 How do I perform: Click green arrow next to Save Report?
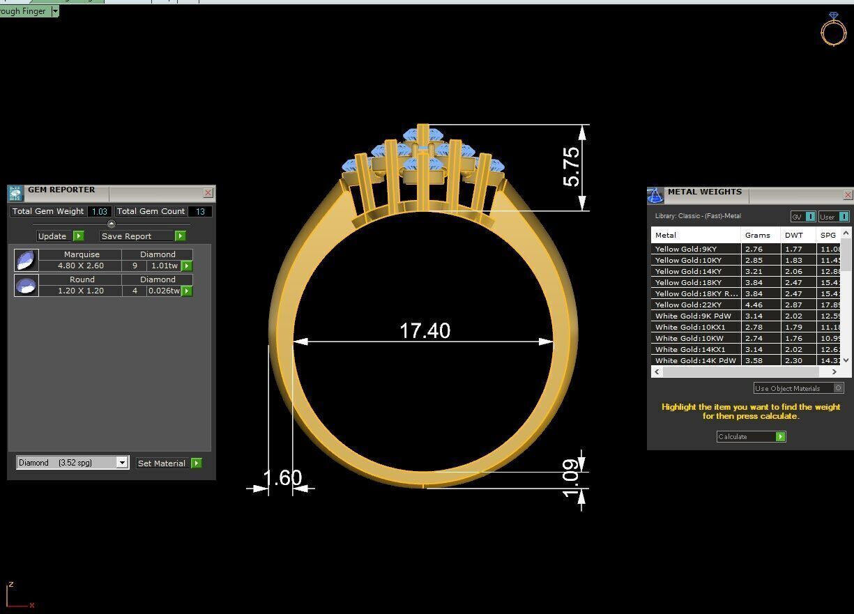[181, 236]
